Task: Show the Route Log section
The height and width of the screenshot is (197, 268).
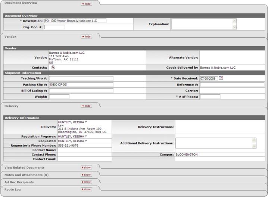Action: pyautogui.click(x=87, y=189)
